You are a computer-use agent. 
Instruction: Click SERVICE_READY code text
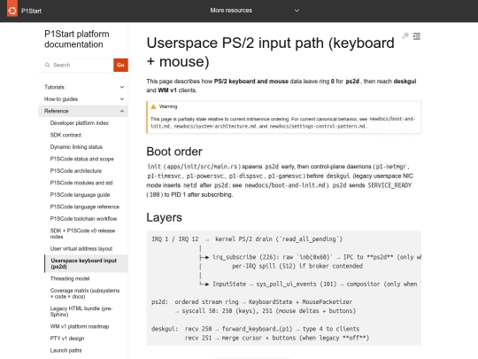pyautogui.click(x=389, y=185)
